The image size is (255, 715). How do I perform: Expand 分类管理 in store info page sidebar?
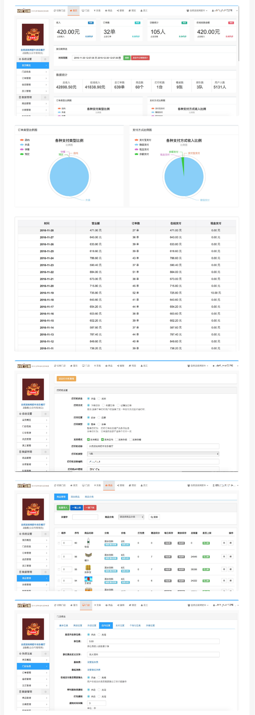34,704
